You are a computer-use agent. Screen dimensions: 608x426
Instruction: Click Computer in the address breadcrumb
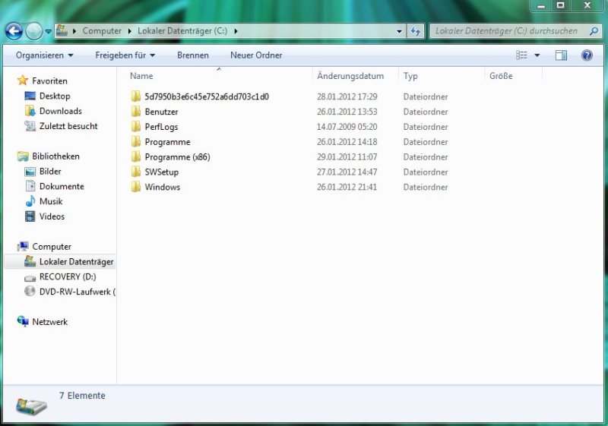[x=102, y=31]
